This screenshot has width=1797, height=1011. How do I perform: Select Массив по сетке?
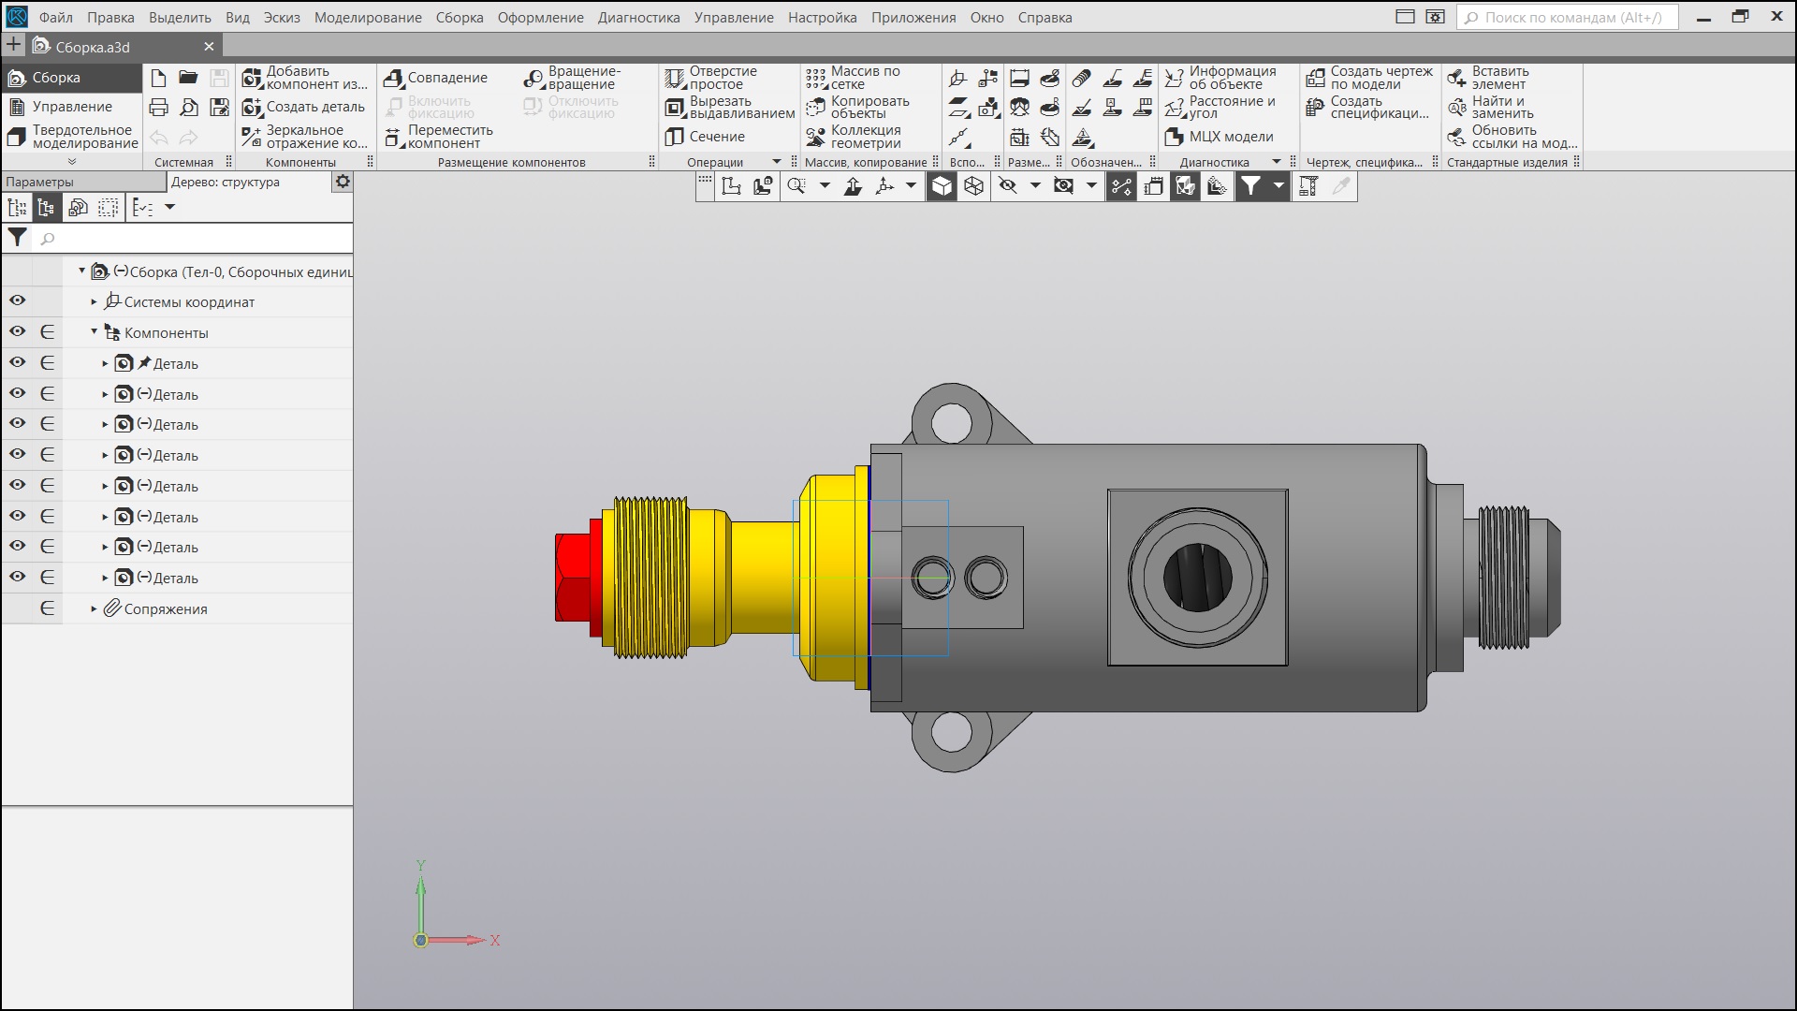pyautogui.click(x=853, y=78)
